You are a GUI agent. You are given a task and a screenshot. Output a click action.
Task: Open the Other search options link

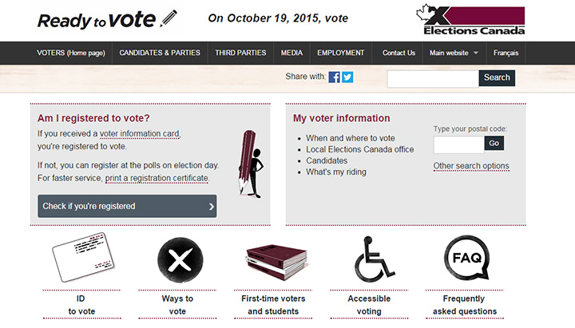pyautogui.click(x=471, y=166)
